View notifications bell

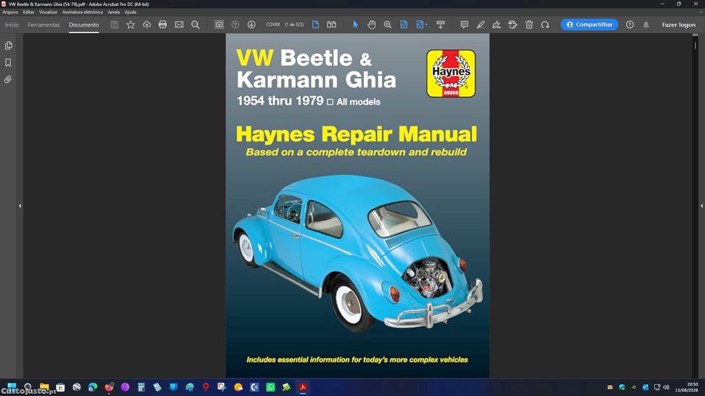coord(646,24)
